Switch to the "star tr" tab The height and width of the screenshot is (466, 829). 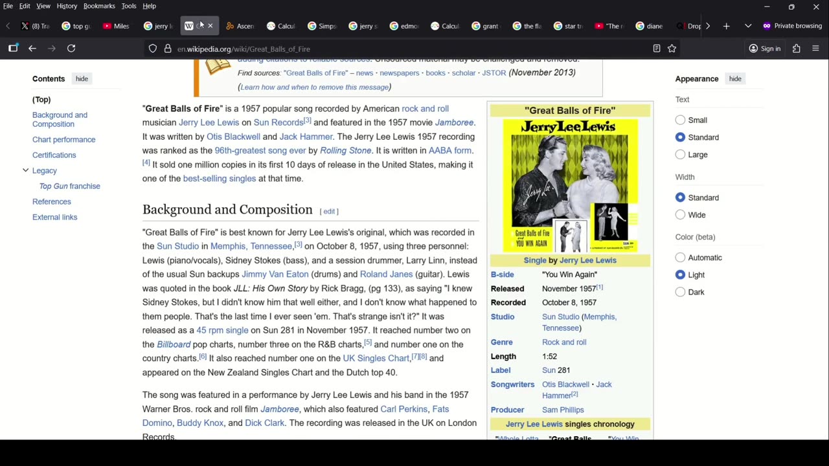pos(568,26)
